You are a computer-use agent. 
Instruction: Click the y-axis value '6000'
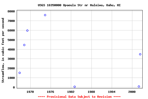[11, 30]
